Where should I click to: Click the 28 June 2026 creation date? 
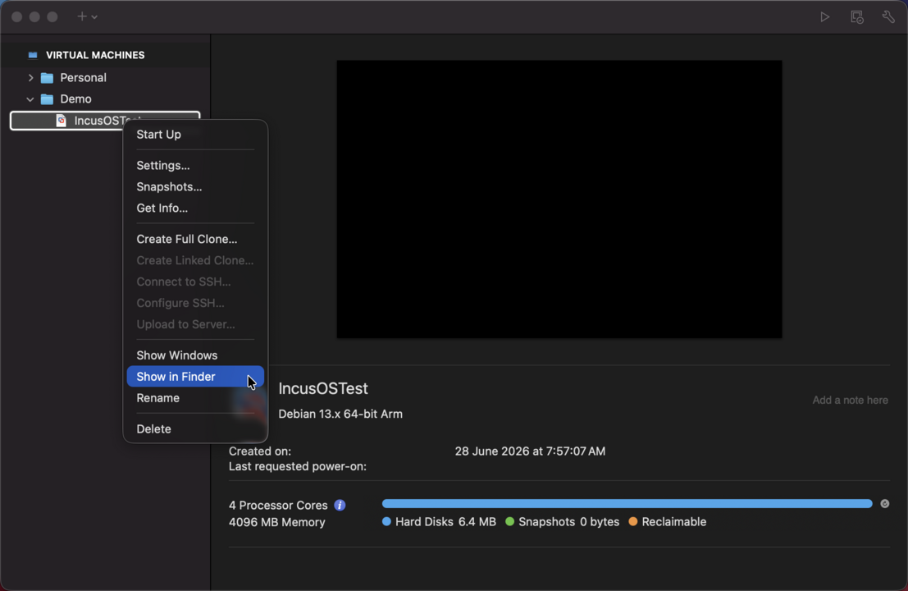(x=530, y=451)
